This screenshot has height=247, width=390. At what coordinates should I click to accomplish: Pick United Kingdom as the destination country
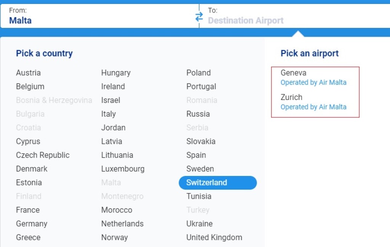(214, 237)
